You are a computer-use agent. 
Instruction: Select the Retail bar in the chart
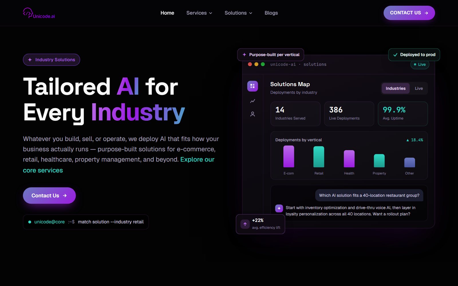319,157
